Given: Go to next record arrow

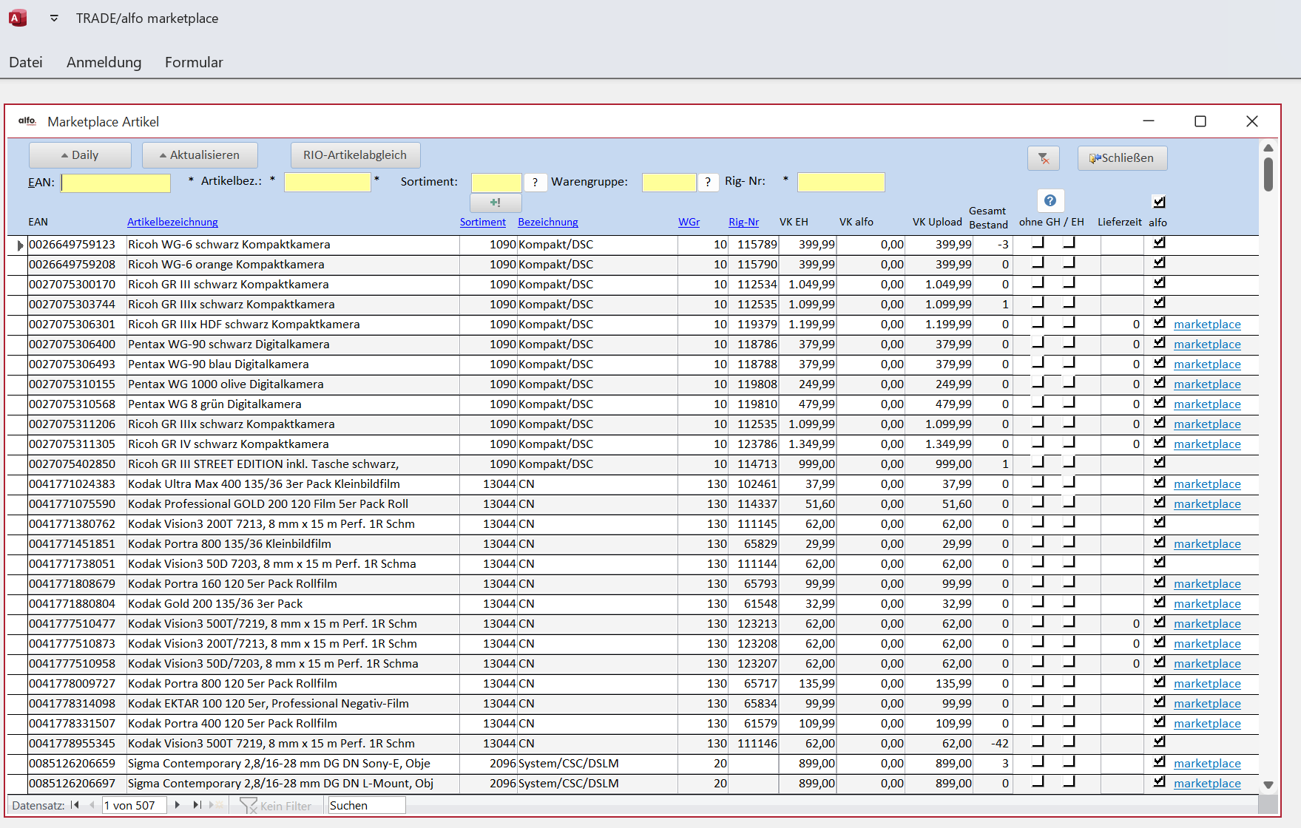Looking at the screenshot, I should pos(178,805).
